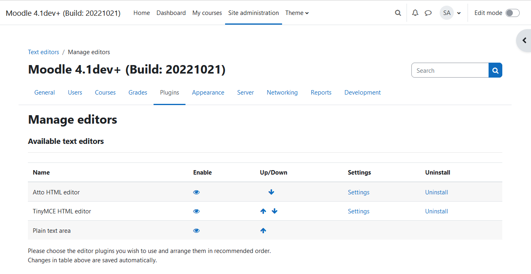
Task: Click the Available text editors subheading
Action: point(66,141)
